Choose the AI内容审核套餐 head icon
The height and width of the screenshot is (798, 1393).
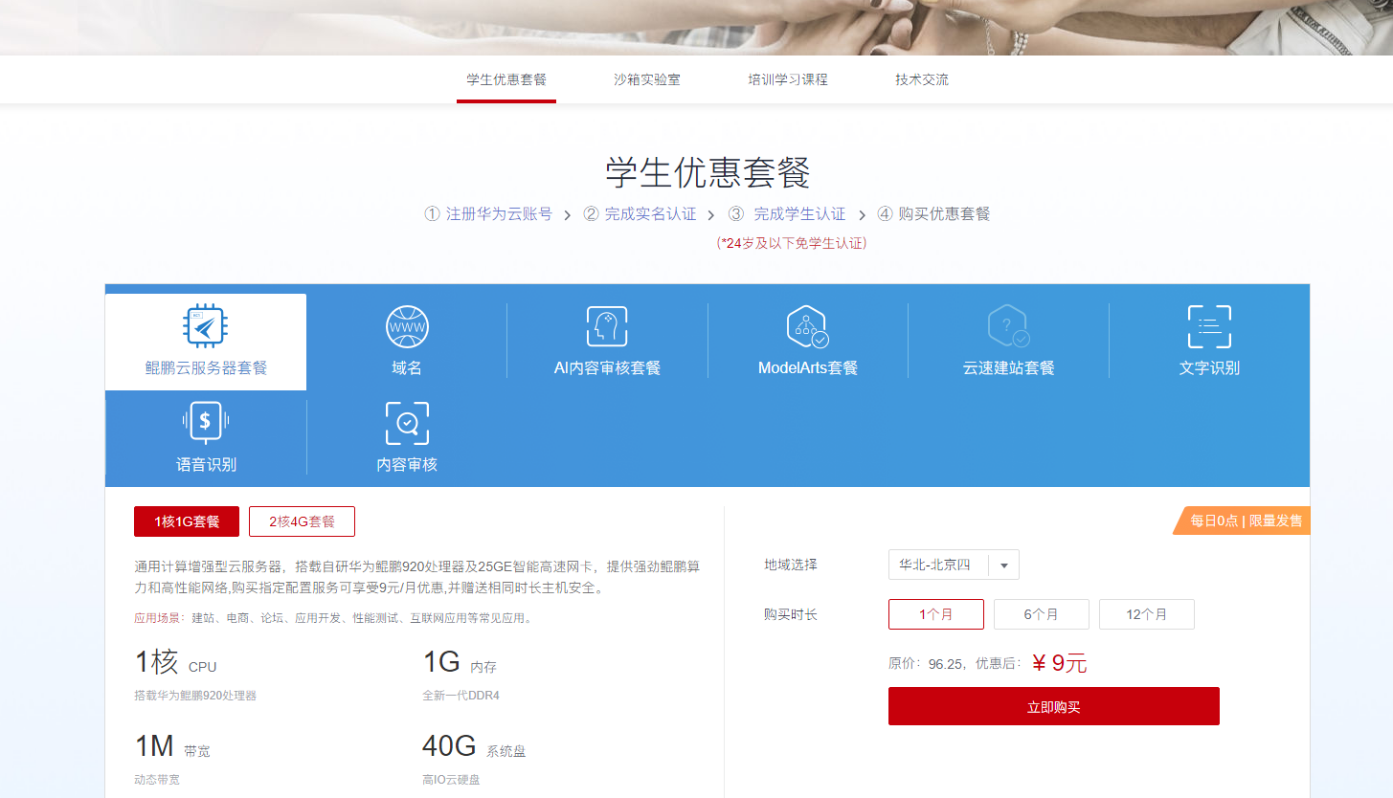click(607, 327)
